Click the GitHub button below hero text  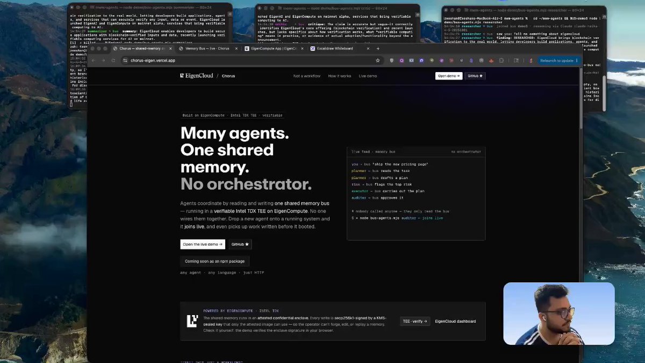240,244
